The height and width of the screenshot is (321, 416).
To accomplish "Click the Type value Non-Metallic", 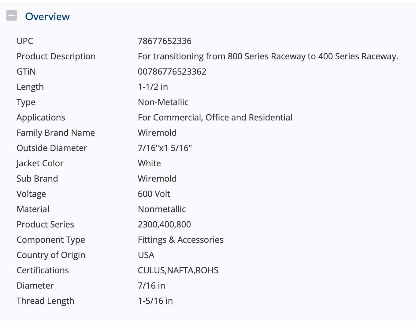I will (163, 102).
